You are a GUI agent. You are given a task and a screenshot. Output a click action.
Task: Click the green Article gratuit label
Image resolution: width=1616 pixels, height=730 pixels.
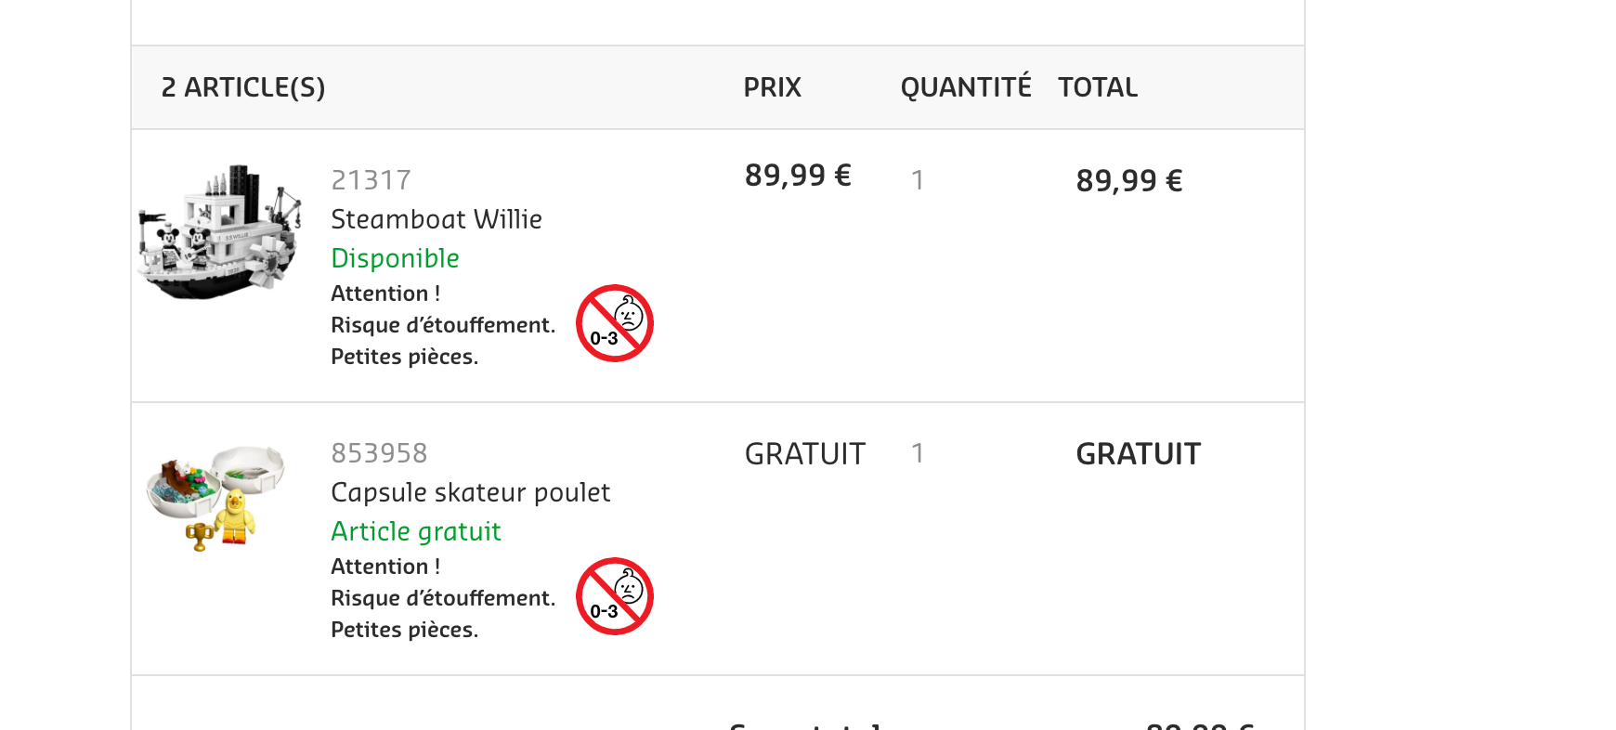[415, 531]
